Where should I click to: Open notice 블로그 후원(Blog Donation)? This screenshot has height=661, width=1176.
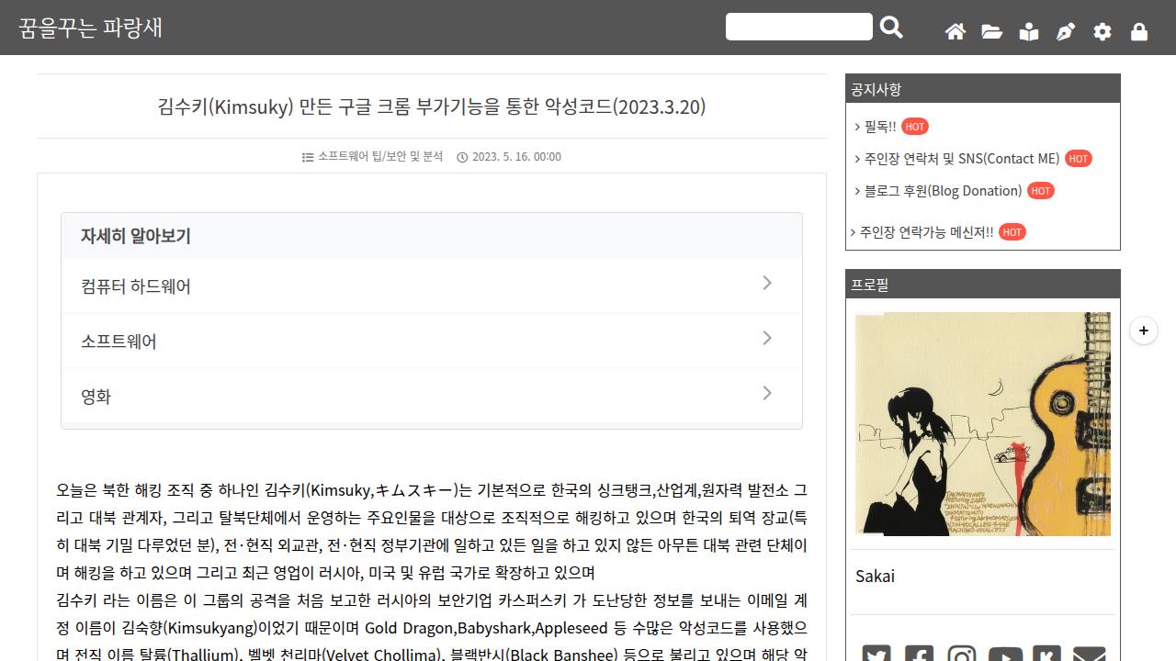(x=943, y=191)
